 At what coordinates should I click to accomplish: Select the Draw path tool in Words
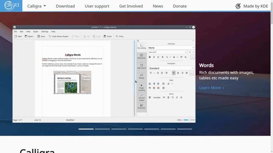click(x=142, y=106)
